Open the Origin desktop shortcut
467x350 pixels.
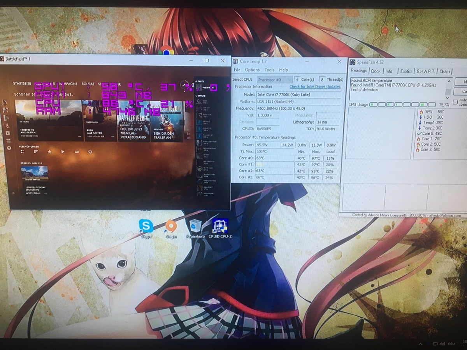pyautogui.click(x=170, y=229)
